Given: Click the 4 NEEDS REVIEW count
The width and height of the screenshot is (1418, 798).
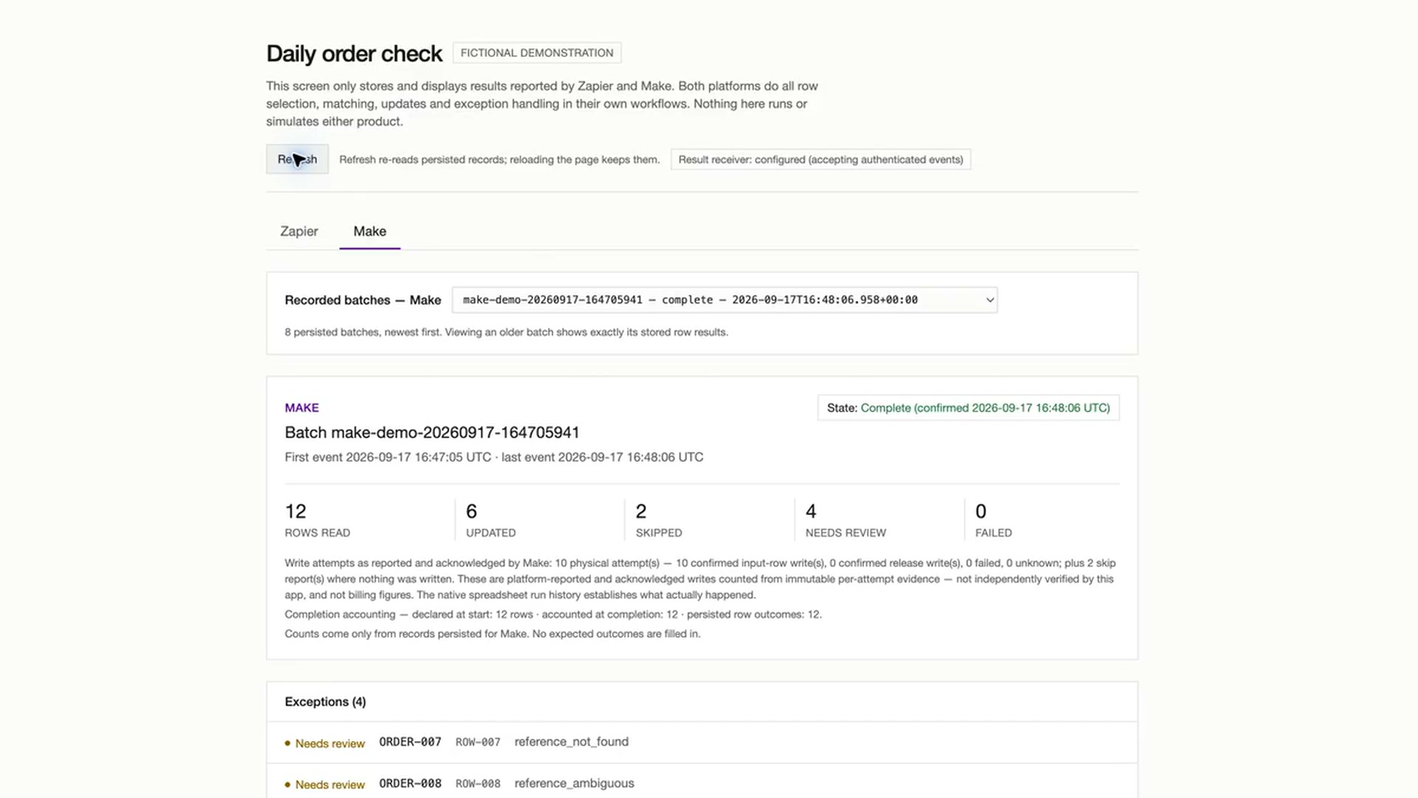Looking at the screenshot, I should click(x=846, y=520).
